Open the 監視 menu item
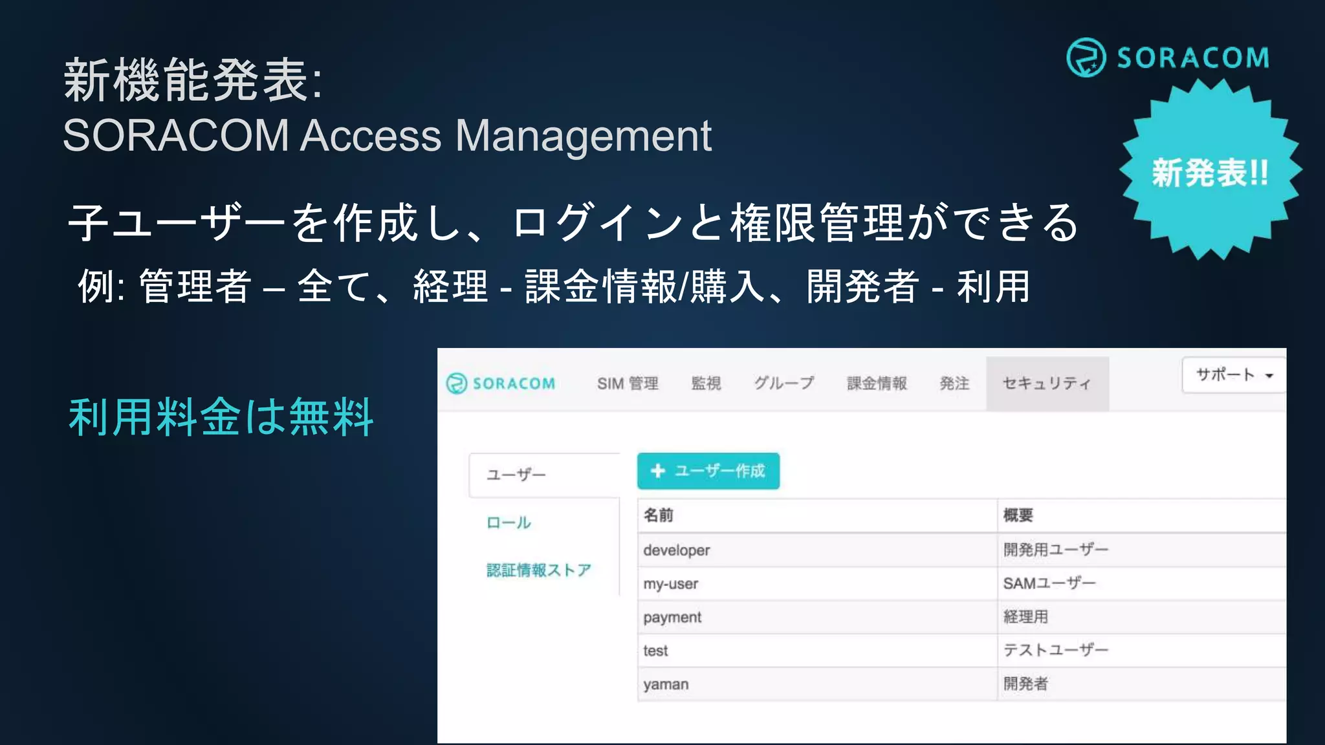Screen dimensions: 1325x745 (x=706, y=383)
